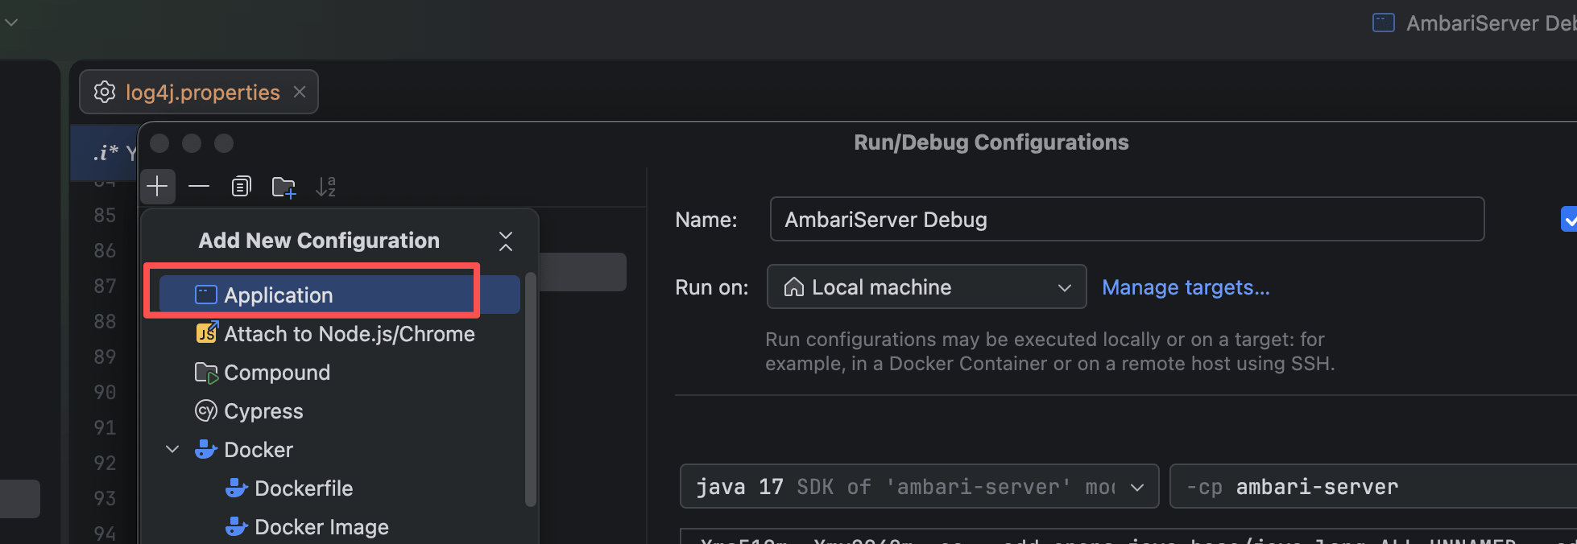The width and height of the screenshot is (1577, 544).
Task: Select Application configuration type
Action: click(278, 295)
